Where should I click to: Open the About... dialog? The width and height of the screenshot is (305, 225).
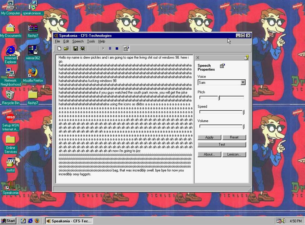pyautogui.click(x=209, y=154)
